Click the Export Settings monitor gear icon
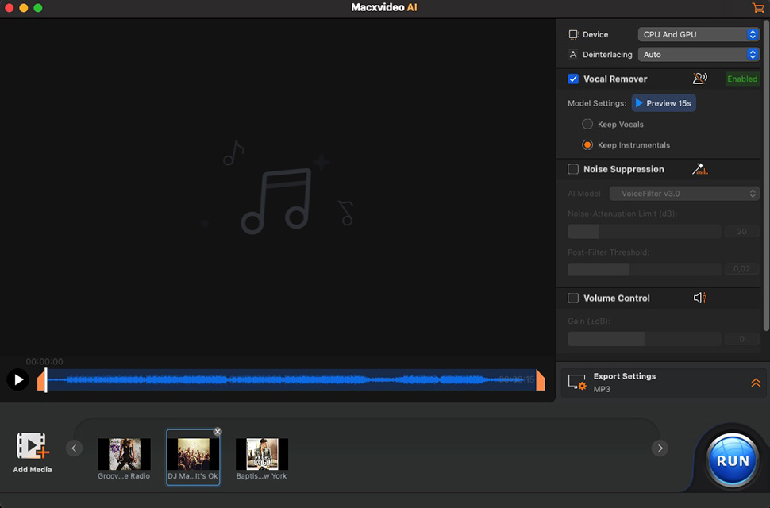Screen dimensions: 770x508 point(577,382)
